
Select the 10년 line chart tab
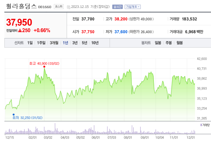click(95, 43)
